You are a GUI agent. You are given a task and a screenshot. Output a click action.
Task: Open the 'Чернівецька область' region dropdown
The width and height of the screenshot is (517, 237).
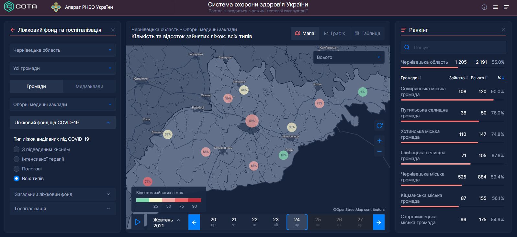(63, 50)
